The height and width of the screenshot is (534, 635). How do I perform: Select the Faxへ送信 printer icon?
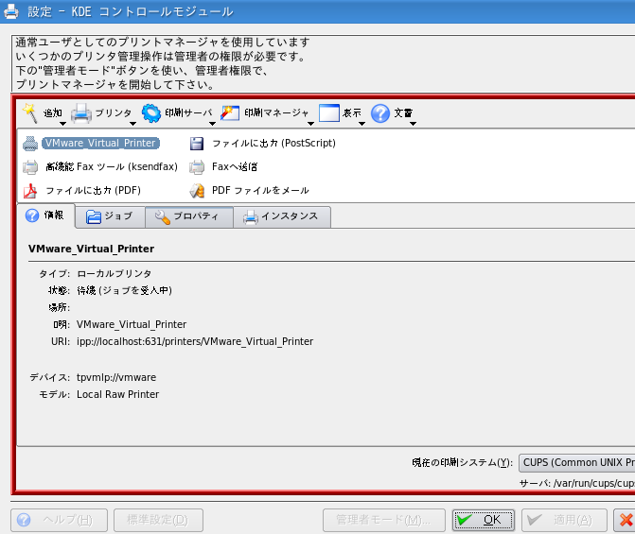tap(197, 166)
